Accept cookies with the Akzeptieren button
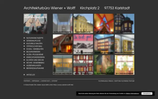This screenshot has height=99, width=158. pyautogui.click(x=147, y=93)
